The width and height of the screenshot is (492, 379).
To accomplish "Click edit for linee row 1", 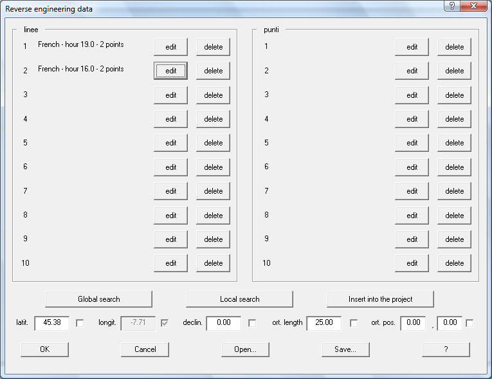I will coord(170,47).
